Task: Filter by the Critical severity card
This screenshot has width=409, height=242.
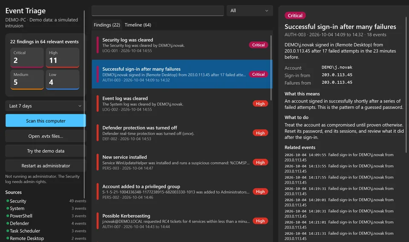Action: (27, 57)
